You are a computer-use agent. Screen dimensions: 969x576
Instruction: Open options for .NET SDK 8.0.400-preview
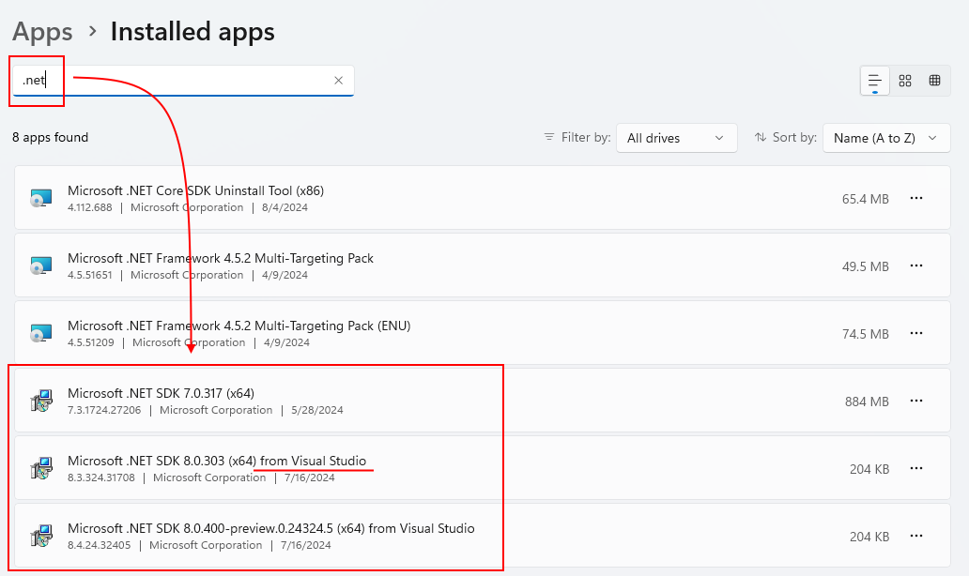[x=916, y=536]
